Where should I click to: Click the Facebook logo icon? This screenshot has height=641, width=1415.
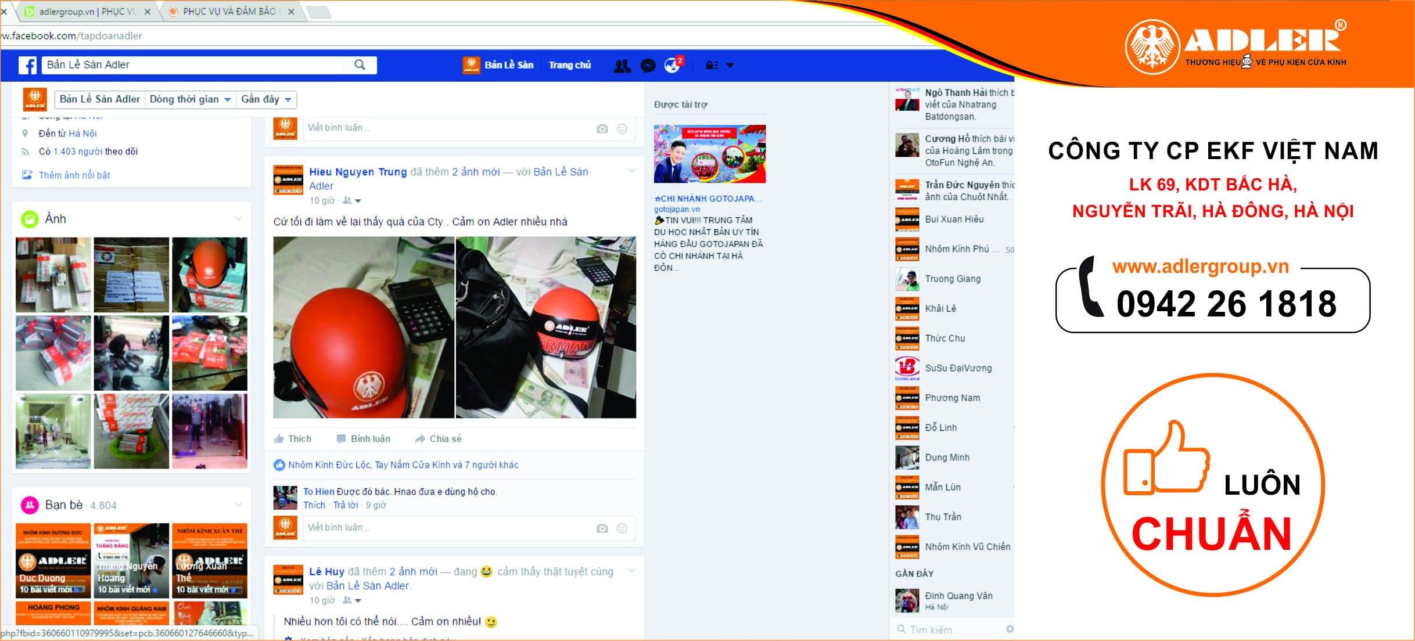pos(27,65)
